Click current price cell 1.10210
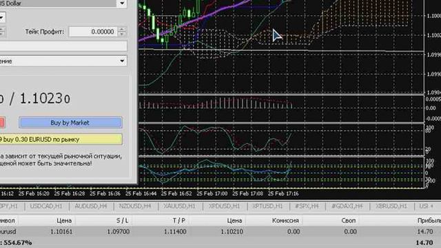Screen dimensions: 441x248 tap(232, 231)
